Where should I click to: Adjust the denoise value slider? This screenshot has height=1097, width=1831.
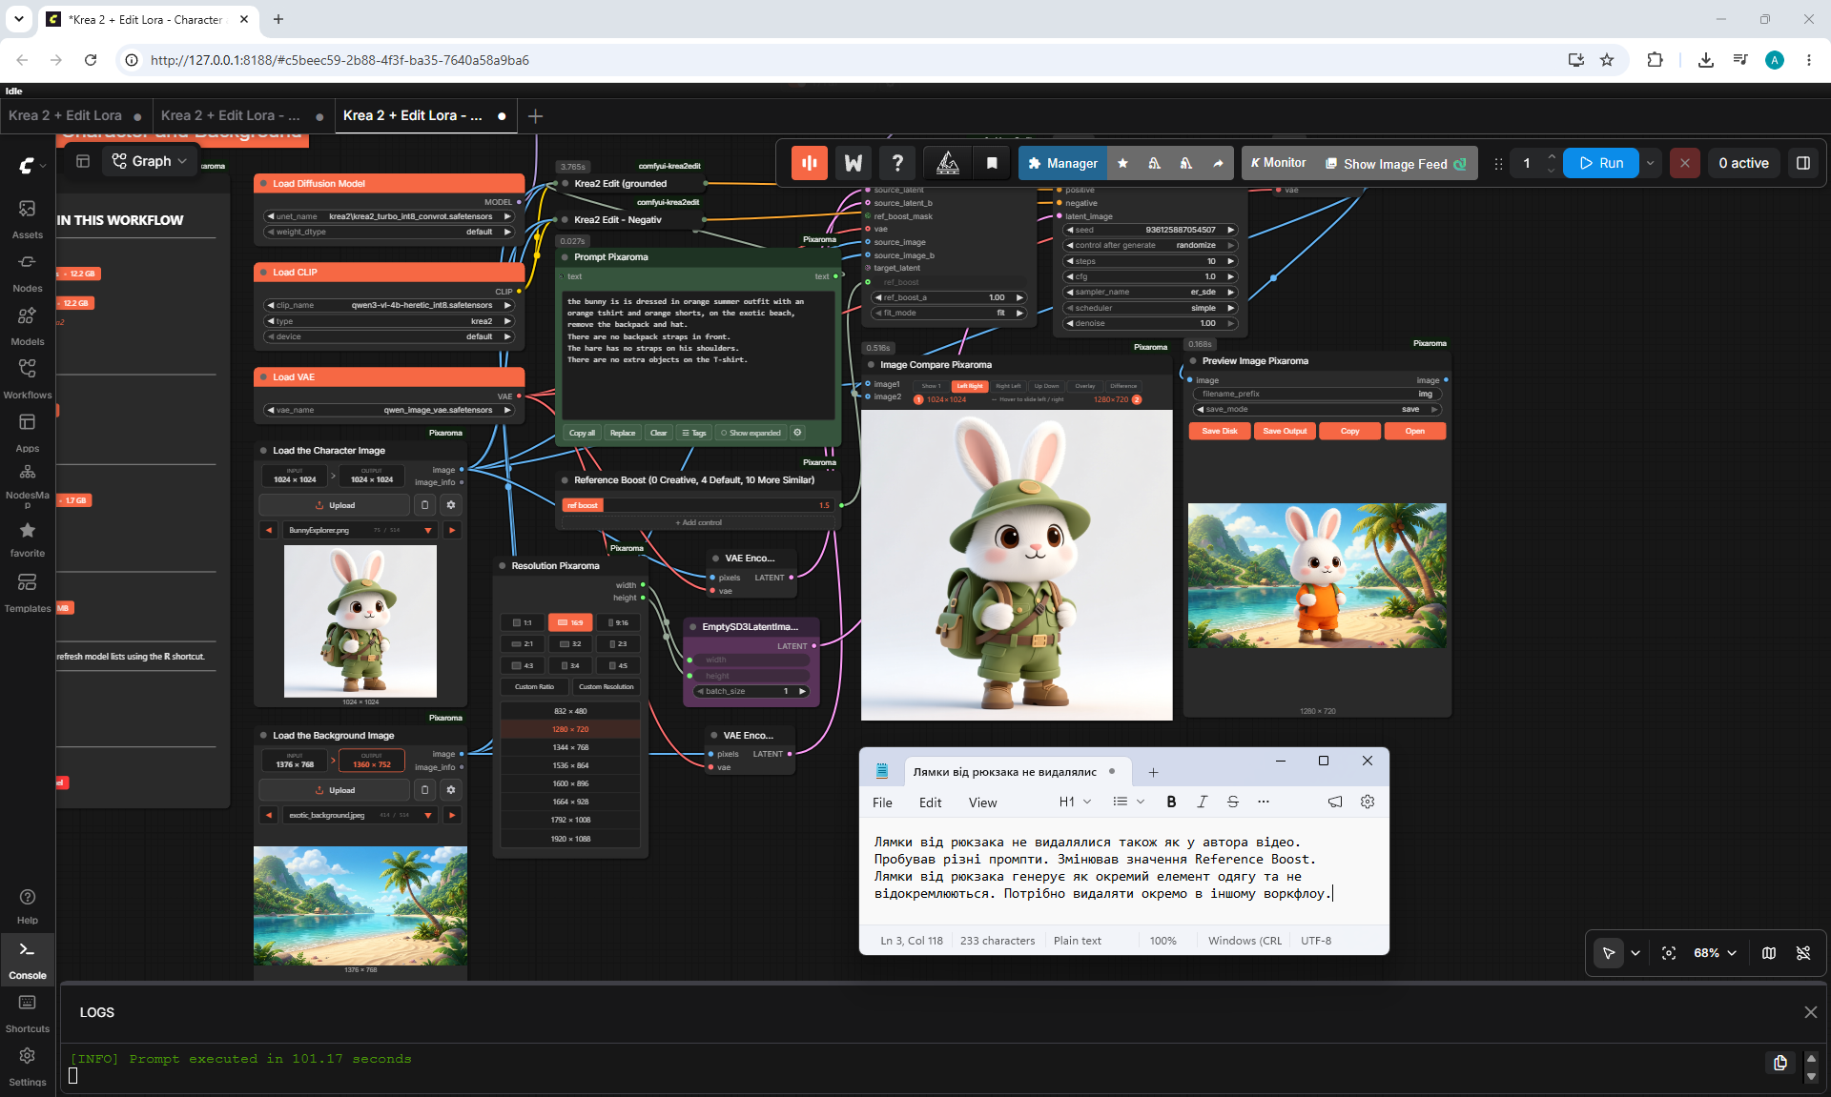click(1150, 323)
